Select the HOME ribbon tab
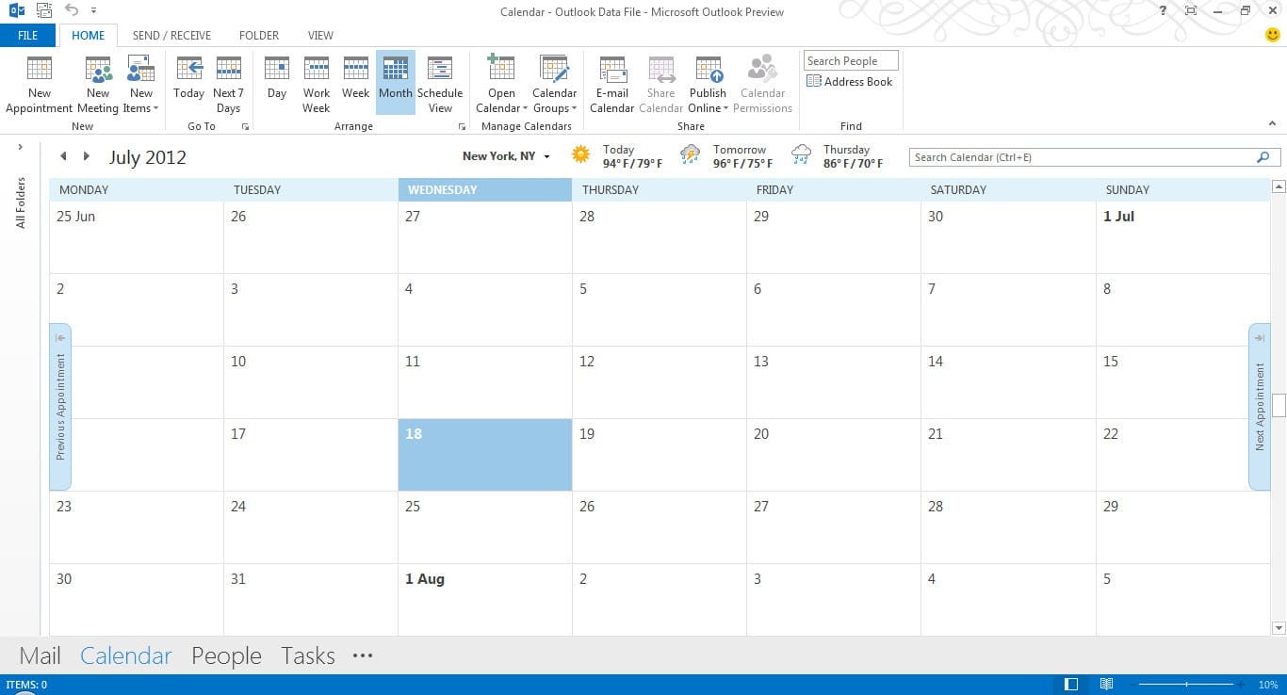Screen dimensions: 1287x695 89,36
